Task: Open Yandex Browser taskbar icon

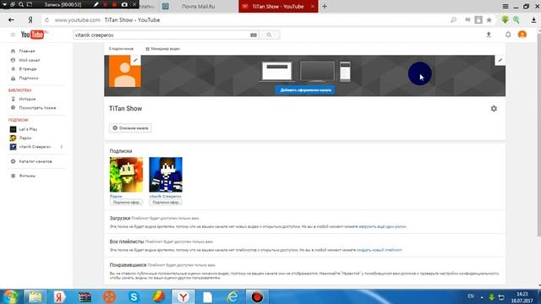Action: point(183,296)
